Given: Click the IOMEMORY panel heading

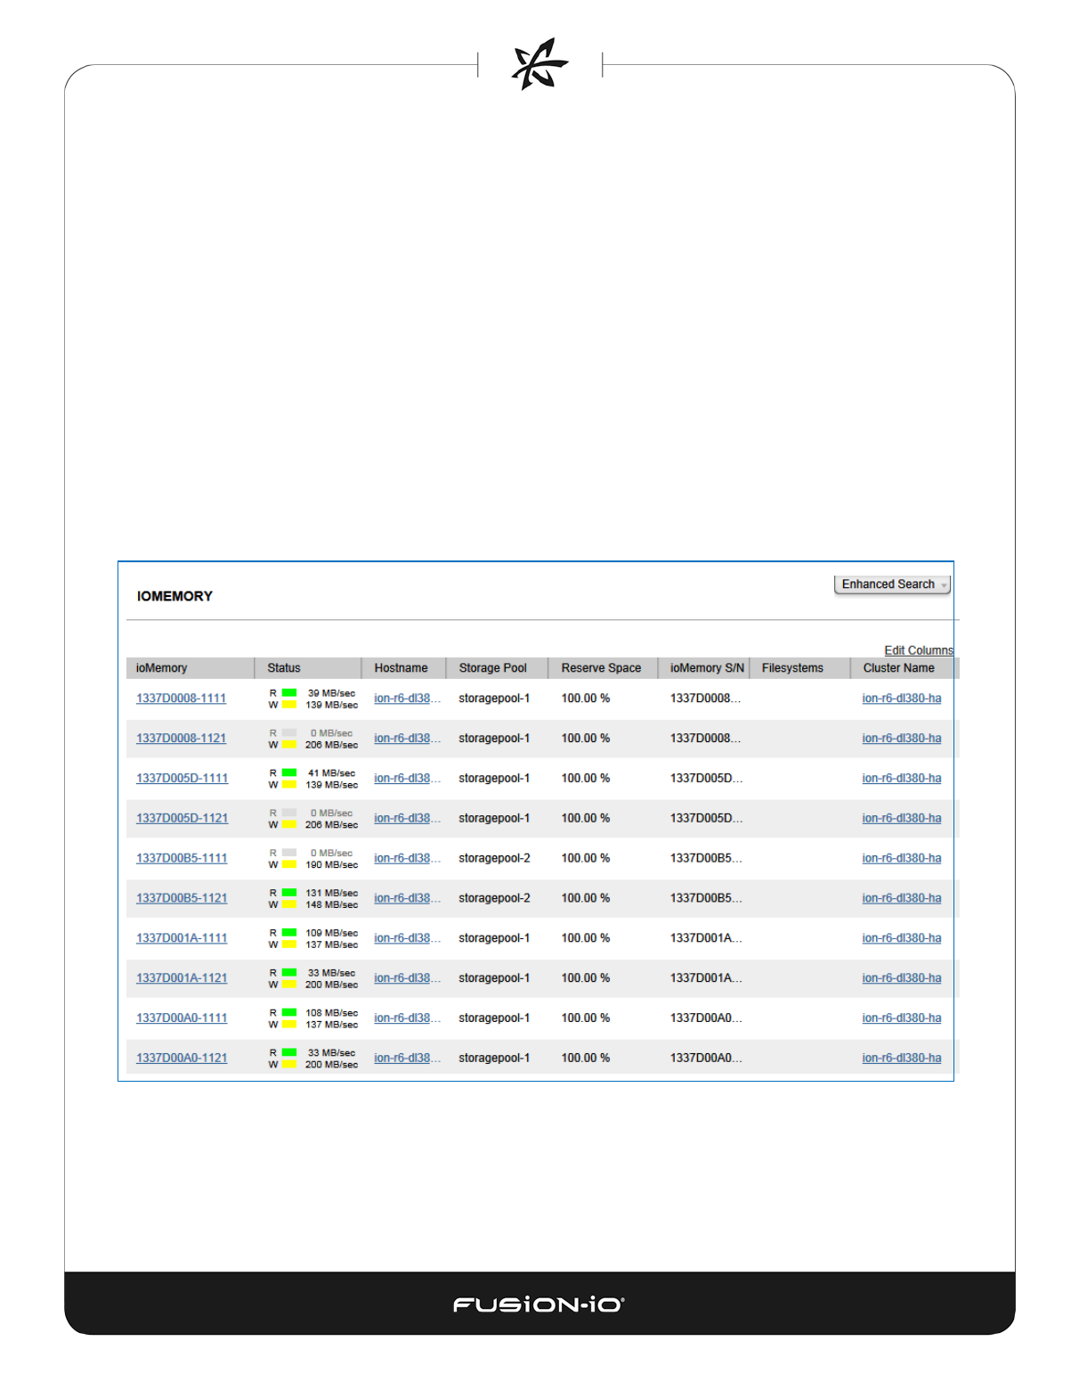Looking at the screenshot, I should click(x=174, y=596).
